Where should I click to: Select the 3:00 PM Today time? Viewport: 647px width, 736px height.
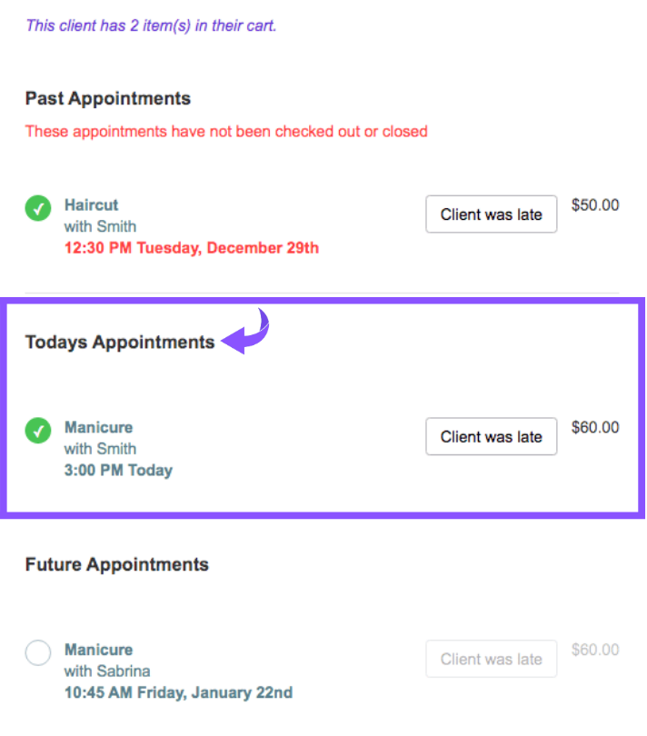tap(118, 471)
